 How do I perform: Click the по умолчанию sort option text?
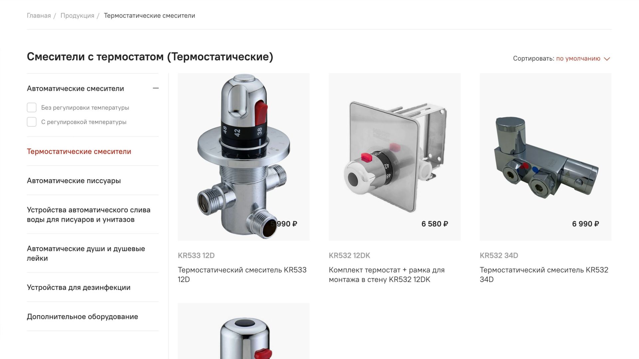tap(578, 59)
